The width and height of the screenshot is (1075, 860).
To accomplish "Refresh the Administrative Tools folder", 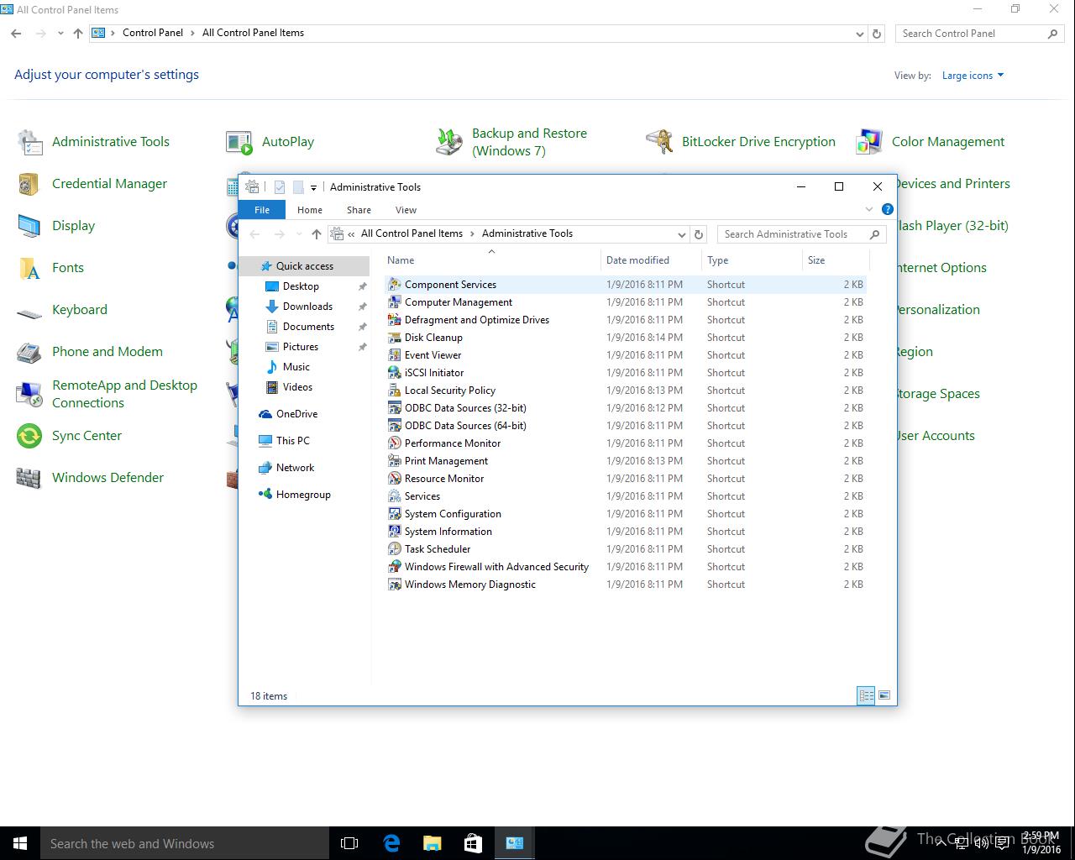I will pyautogui.click(x=699, y=234).
